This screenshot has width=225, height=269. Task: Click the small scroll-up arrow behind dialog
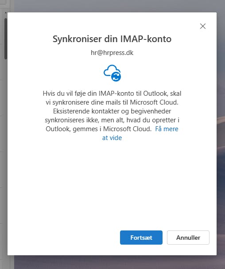(5, 12)
